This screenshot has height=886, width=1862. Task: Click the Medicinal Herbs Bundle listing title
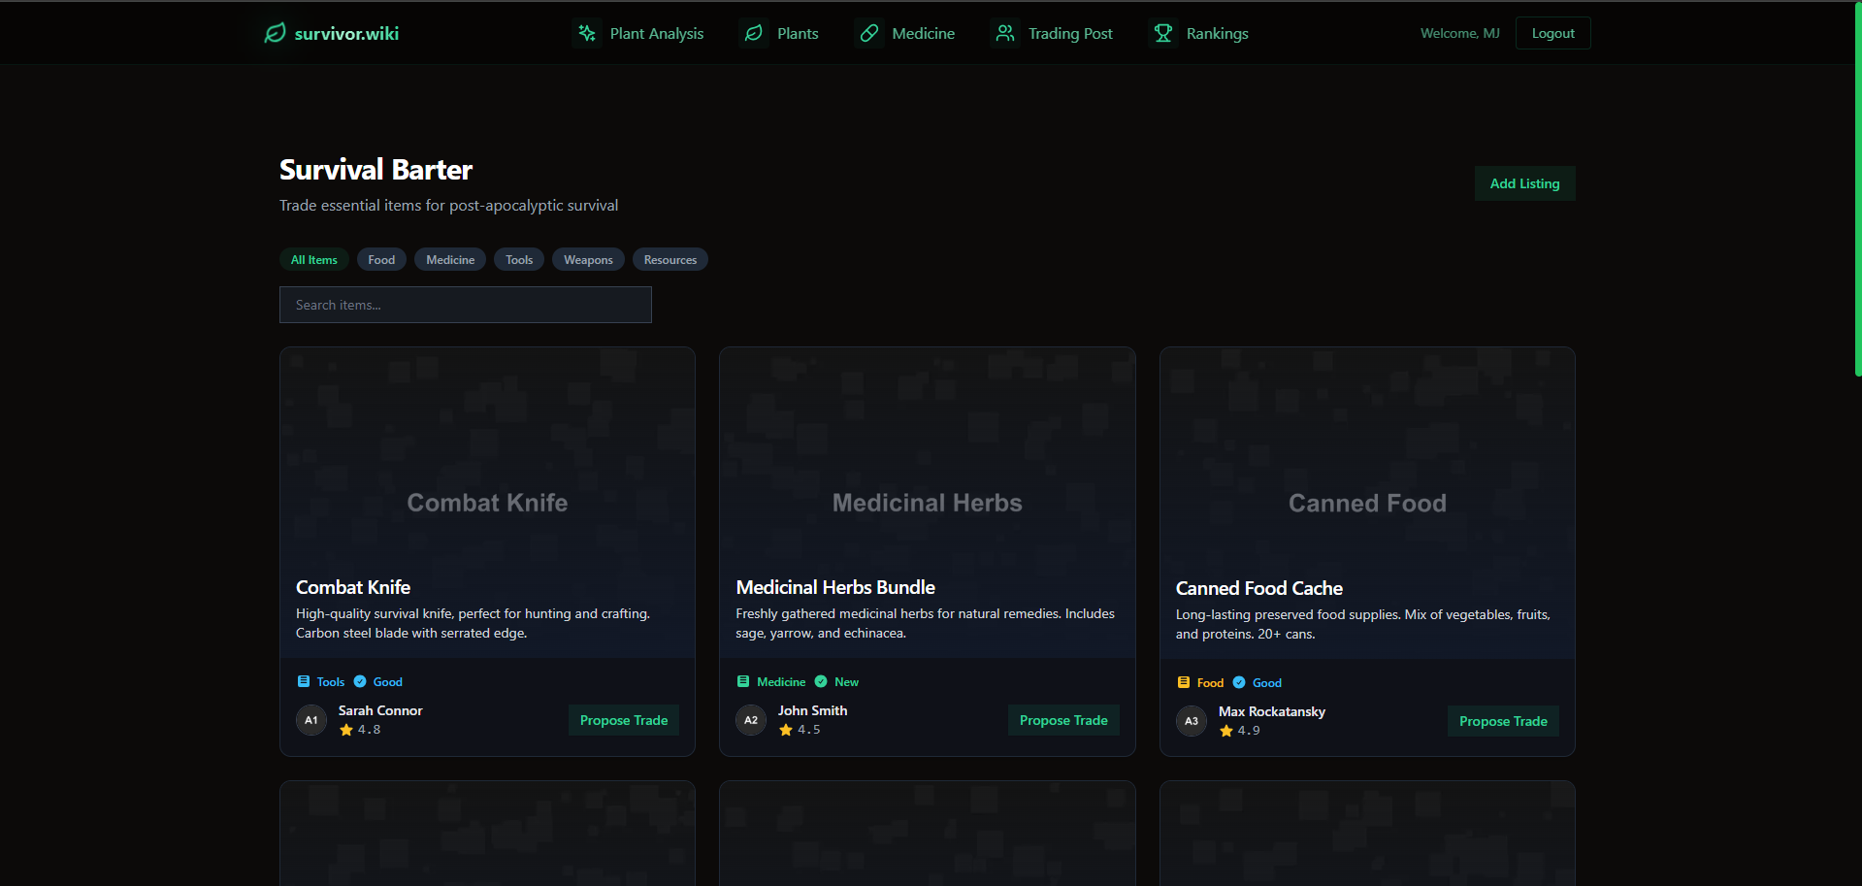(835, 587)
